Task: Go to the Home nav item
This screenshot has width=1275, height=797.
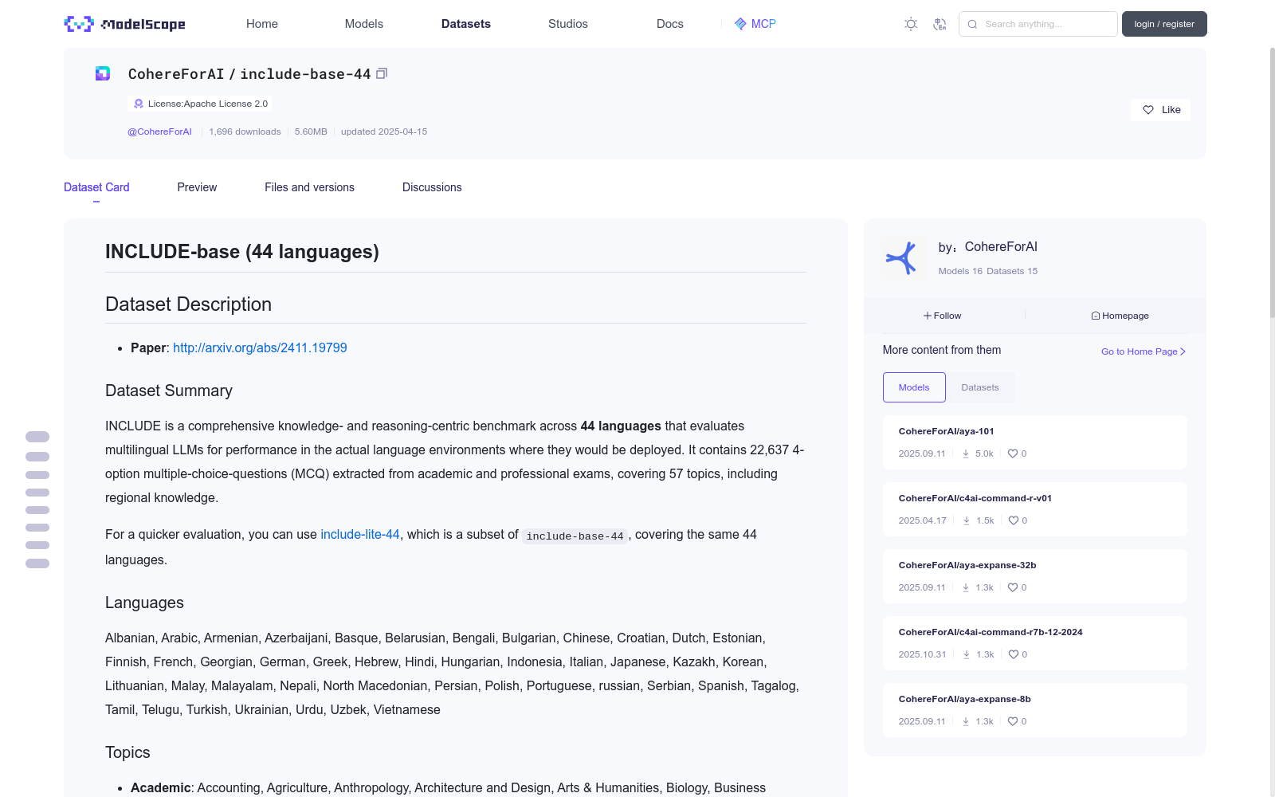Action: [262, 24]
